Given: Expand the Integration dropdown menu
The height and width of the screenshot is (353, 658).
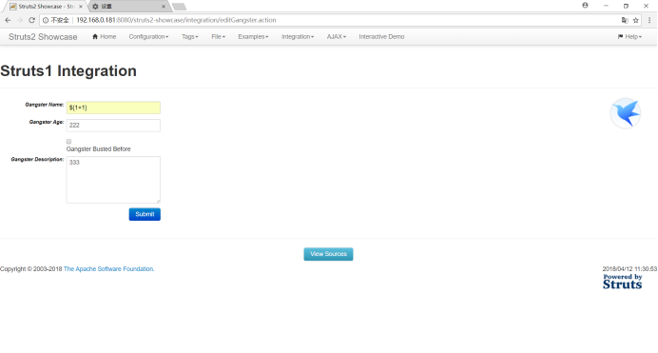Looking at the screenshot, I should tap(298, 37).
